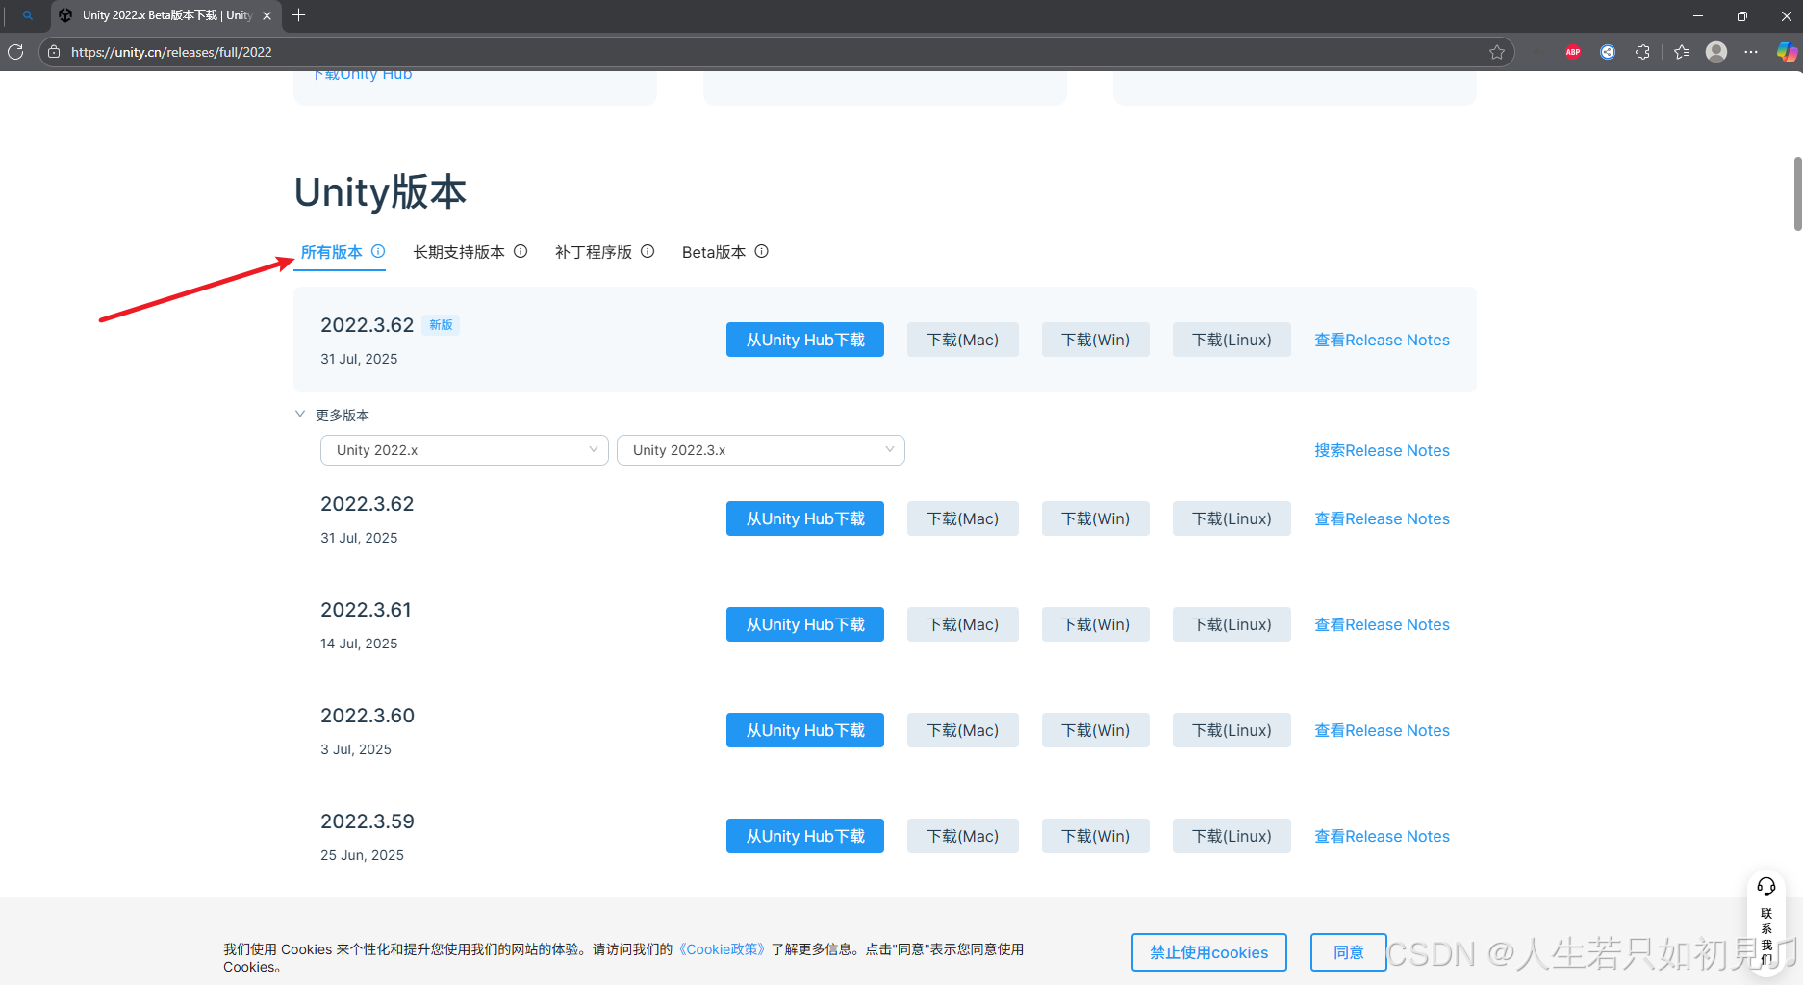Open the 搜索Release Notes link
The image size is (1803, 985).
click(1382, 450)
